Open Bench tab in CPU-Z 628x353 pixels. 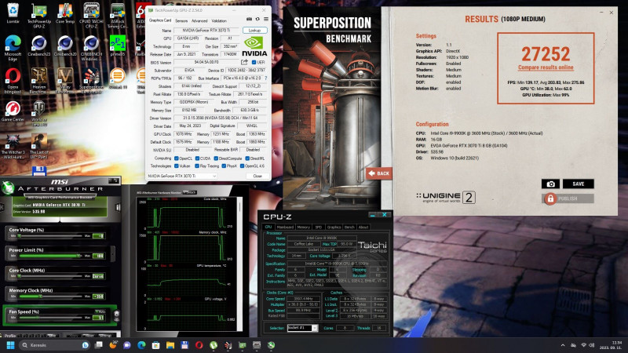[x=349, y=227]
